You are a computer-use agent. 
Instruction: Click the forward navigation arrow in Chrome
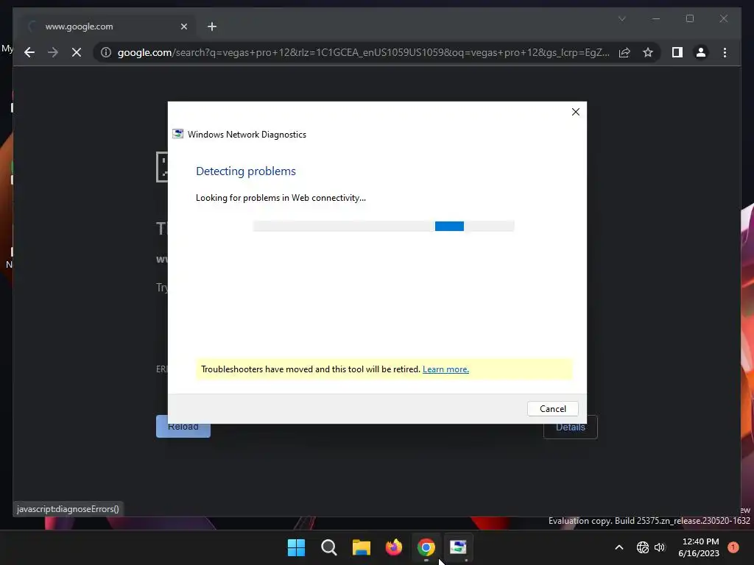[x=53, y=52]
